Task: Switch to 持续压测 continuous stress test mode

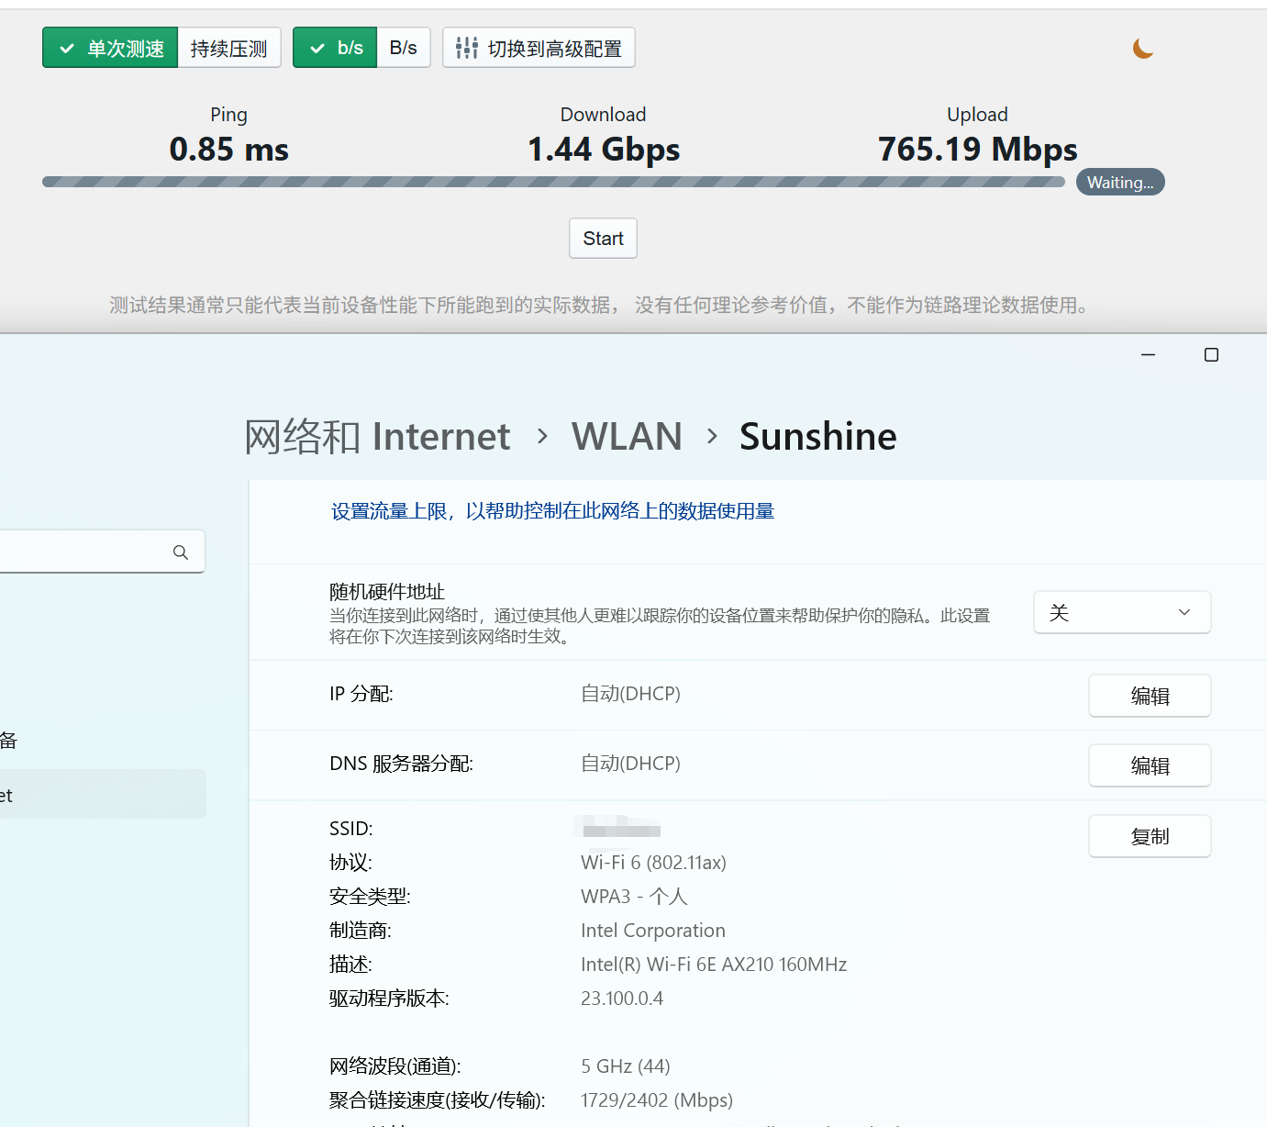Action: click(x=229, y=48)
